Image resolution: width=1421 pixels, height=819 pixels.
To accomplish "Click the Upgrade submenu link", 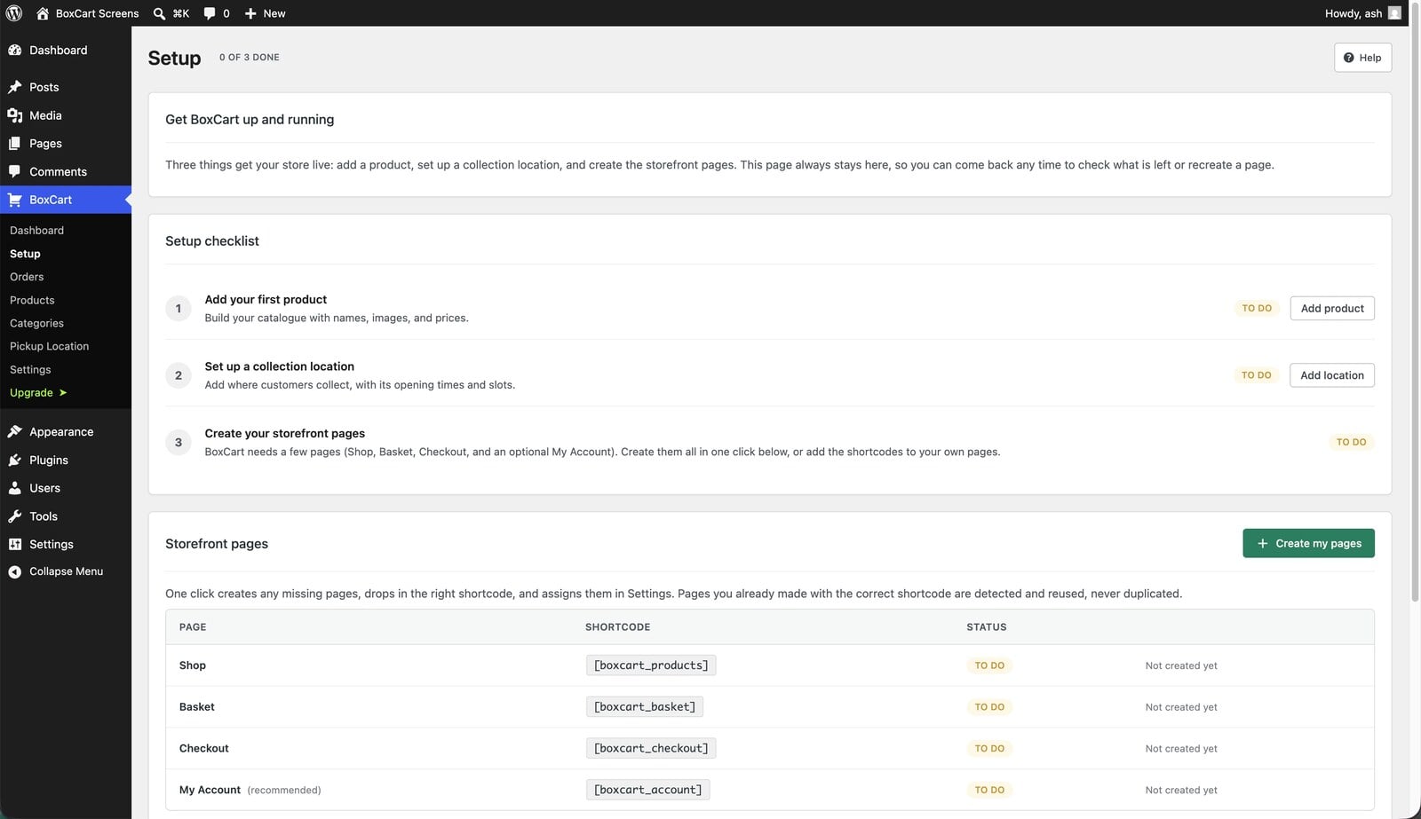I will tap(31, 393).
